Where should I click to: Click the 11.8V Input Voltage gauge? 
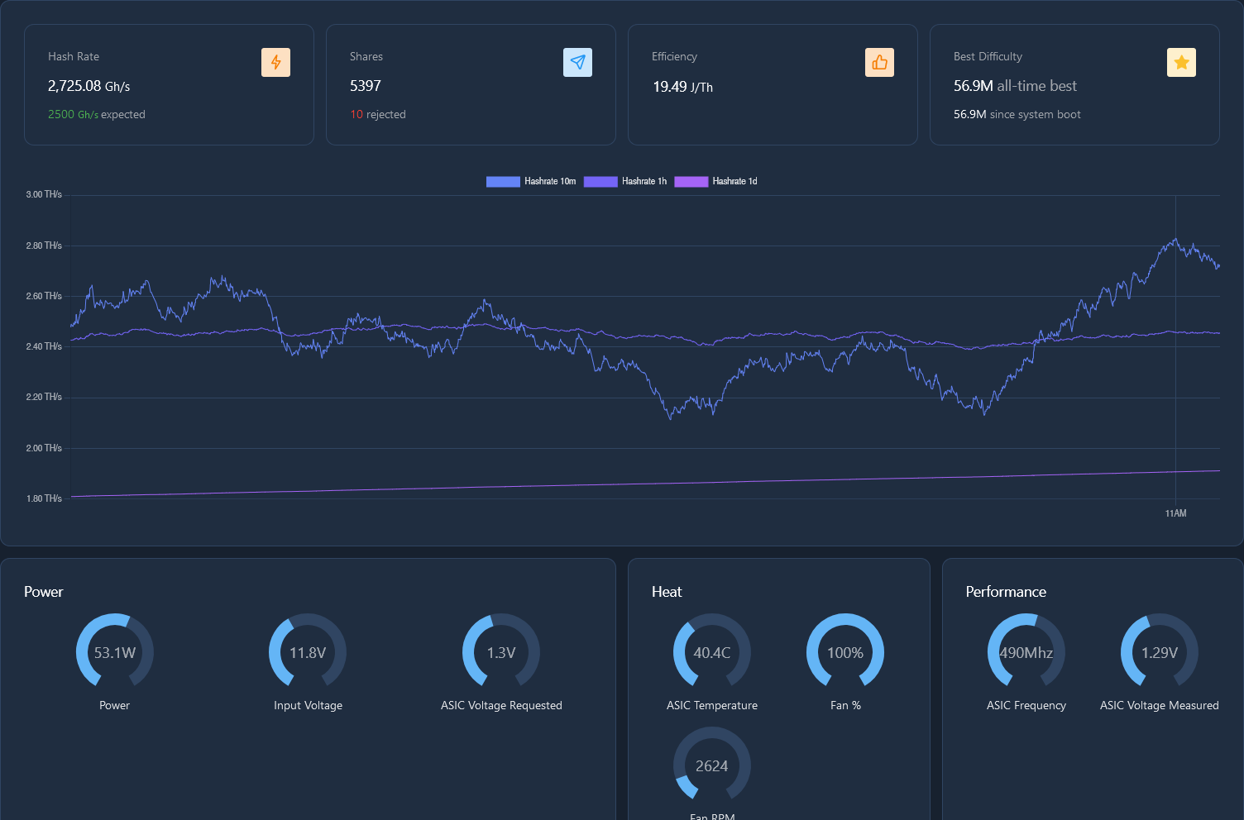click(308, 652)
